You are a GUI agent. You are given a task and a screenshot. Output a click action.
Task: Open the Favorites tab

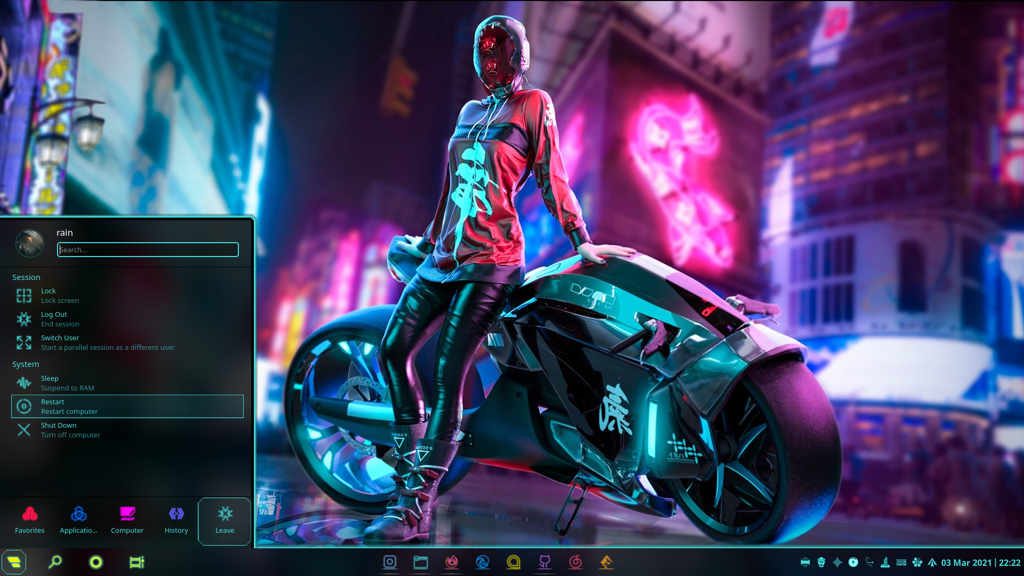pyautogui.click(x=30, y=521)
